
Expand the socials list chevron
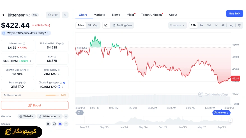(66, 124)
